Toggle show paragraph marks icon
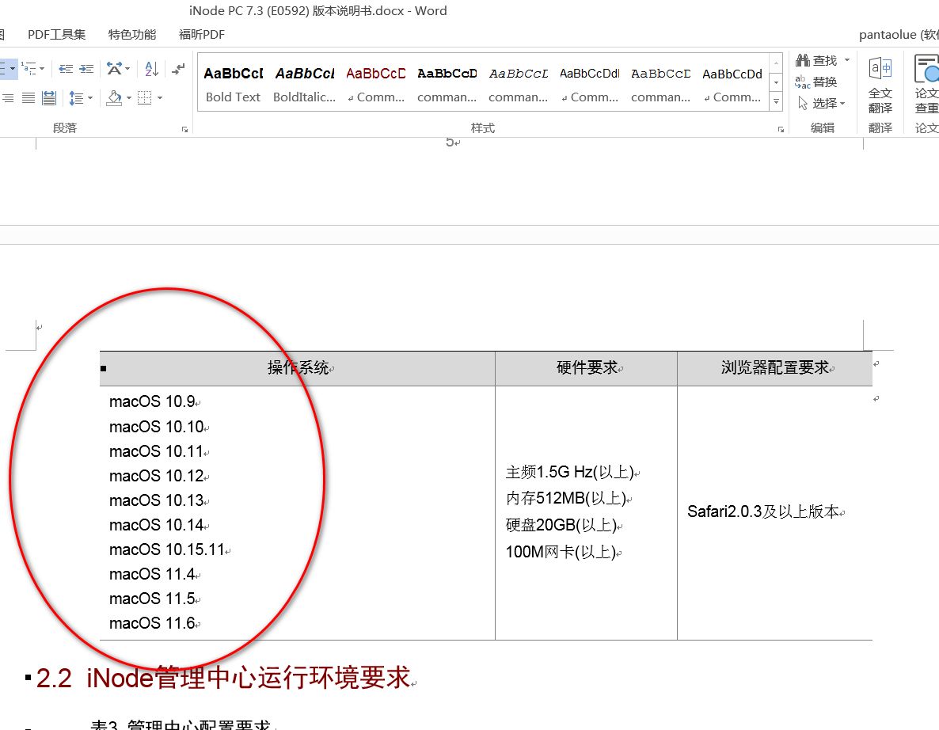The image size is (939, 730). [x=178, y=69]
